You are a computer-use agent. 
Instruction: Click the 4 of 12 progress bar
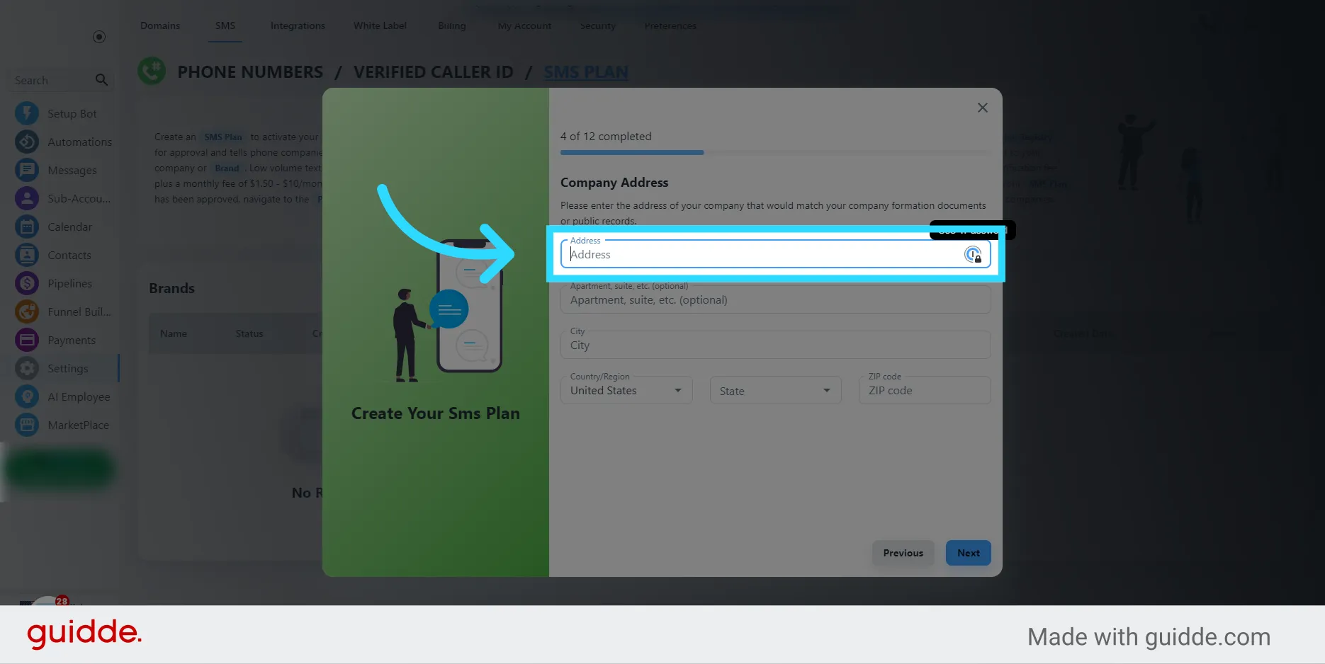pyautogui.click(x=775, y=152)
